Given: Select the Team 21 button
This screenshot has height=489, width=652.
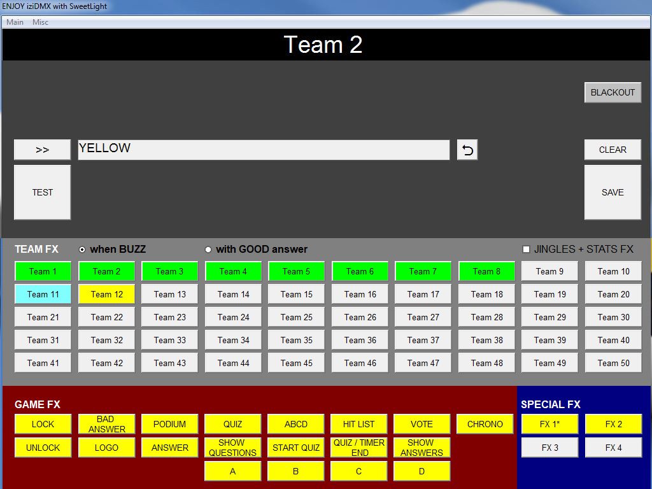Looking at the screenshot, I should pyautogui.click(x=43, y=317).
